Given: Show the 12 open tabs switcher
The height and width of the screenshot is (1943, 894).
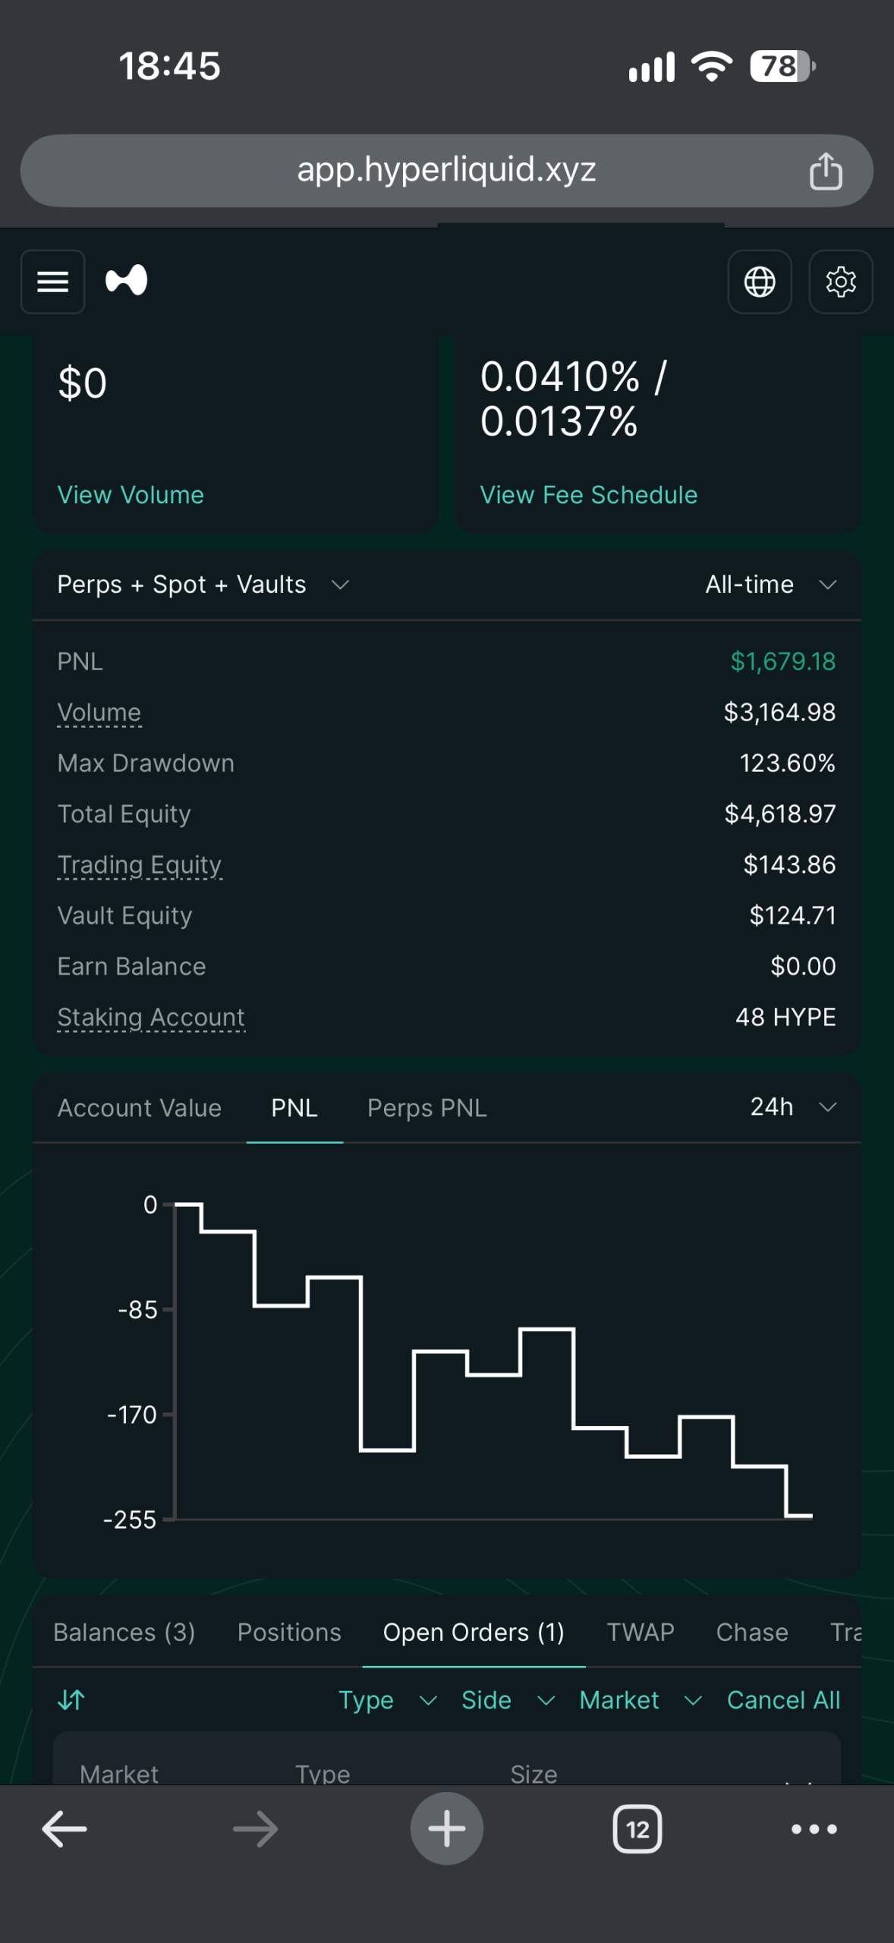Looking at the screenshot, I should (x=637, y=1829).
